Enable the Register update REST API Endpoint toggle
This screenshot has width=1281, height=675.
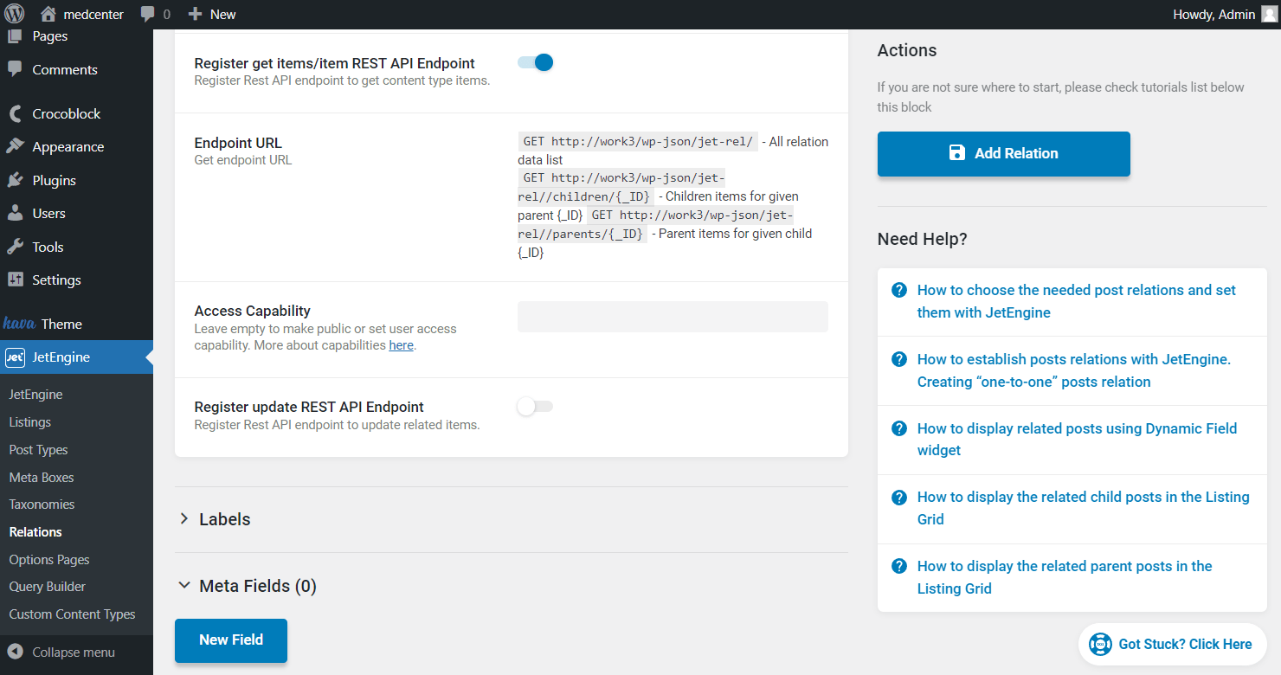click(x=534, y=406)
